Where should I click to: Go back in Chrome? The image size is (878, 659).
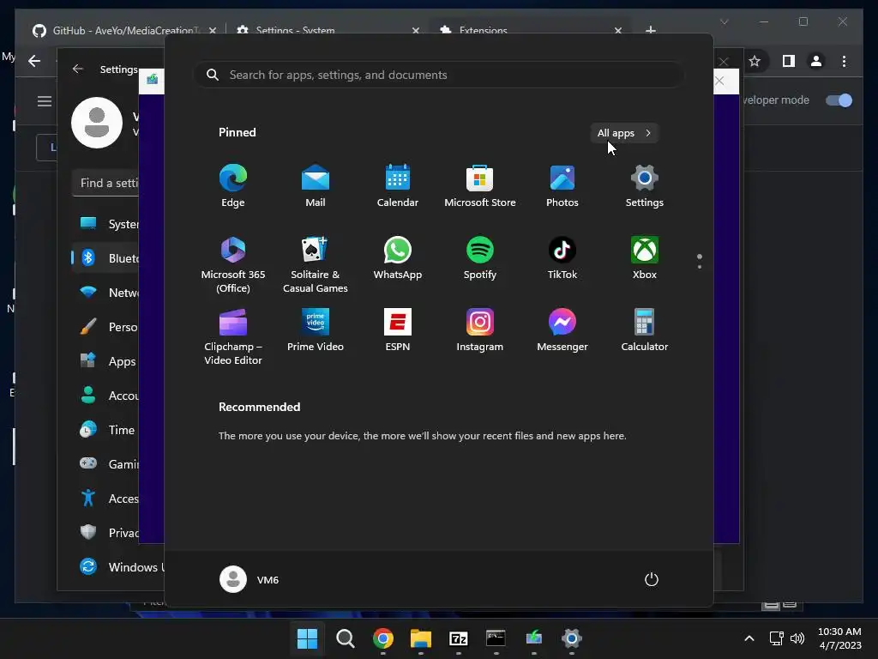(x=34, y=61)
